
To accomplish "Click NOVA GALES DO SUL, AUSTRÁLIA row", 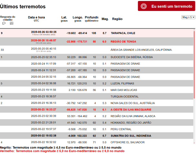I will point(97,103).
